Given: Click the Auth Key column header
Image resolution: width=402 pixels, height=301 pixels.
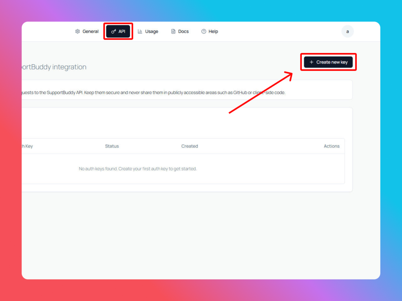Looking at the screenshot, I should pyautogui.click(x=27, y=146).
